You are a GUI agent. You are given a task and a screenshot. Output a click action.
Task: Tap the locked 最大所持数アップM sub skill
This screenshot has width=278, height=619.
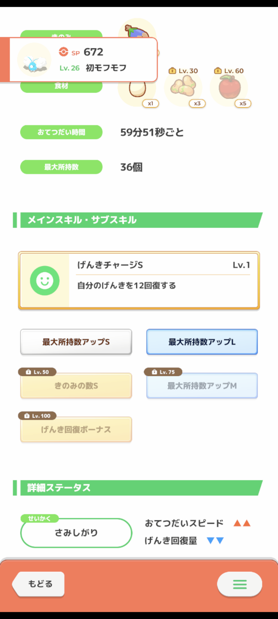(x=202, y=386)
